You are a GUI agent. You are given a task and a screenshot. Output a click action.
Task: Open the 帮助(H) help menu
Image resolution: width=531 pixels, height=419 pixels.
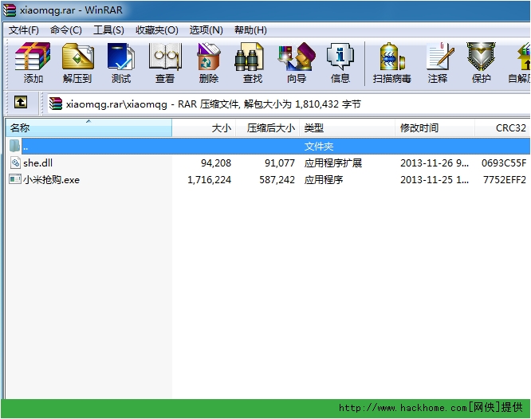[x=250, y=30]
